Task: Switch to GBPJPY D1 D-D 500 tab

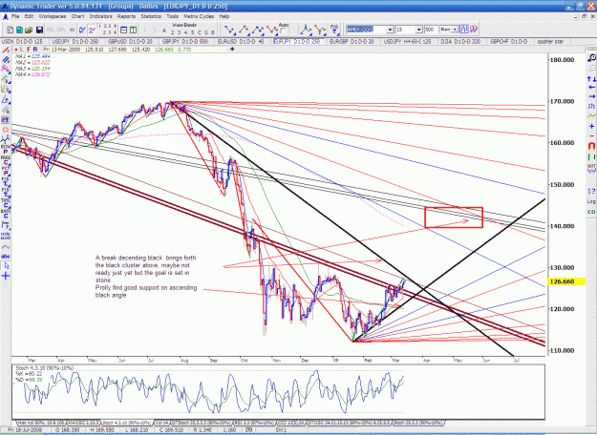Action: pos(185,41)
